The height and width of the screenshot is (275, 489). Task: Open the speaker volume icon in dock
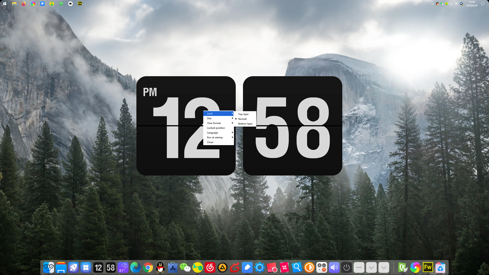point(334,268)
